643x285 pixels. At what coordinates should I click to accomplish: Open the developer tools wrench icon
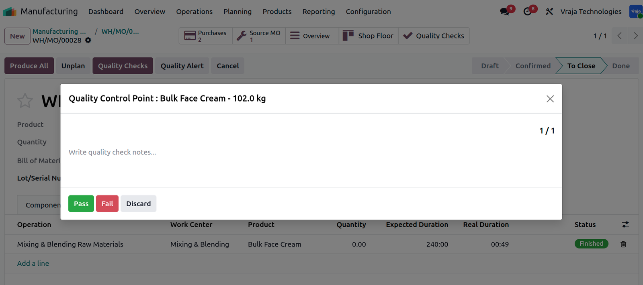coord(549,12)
